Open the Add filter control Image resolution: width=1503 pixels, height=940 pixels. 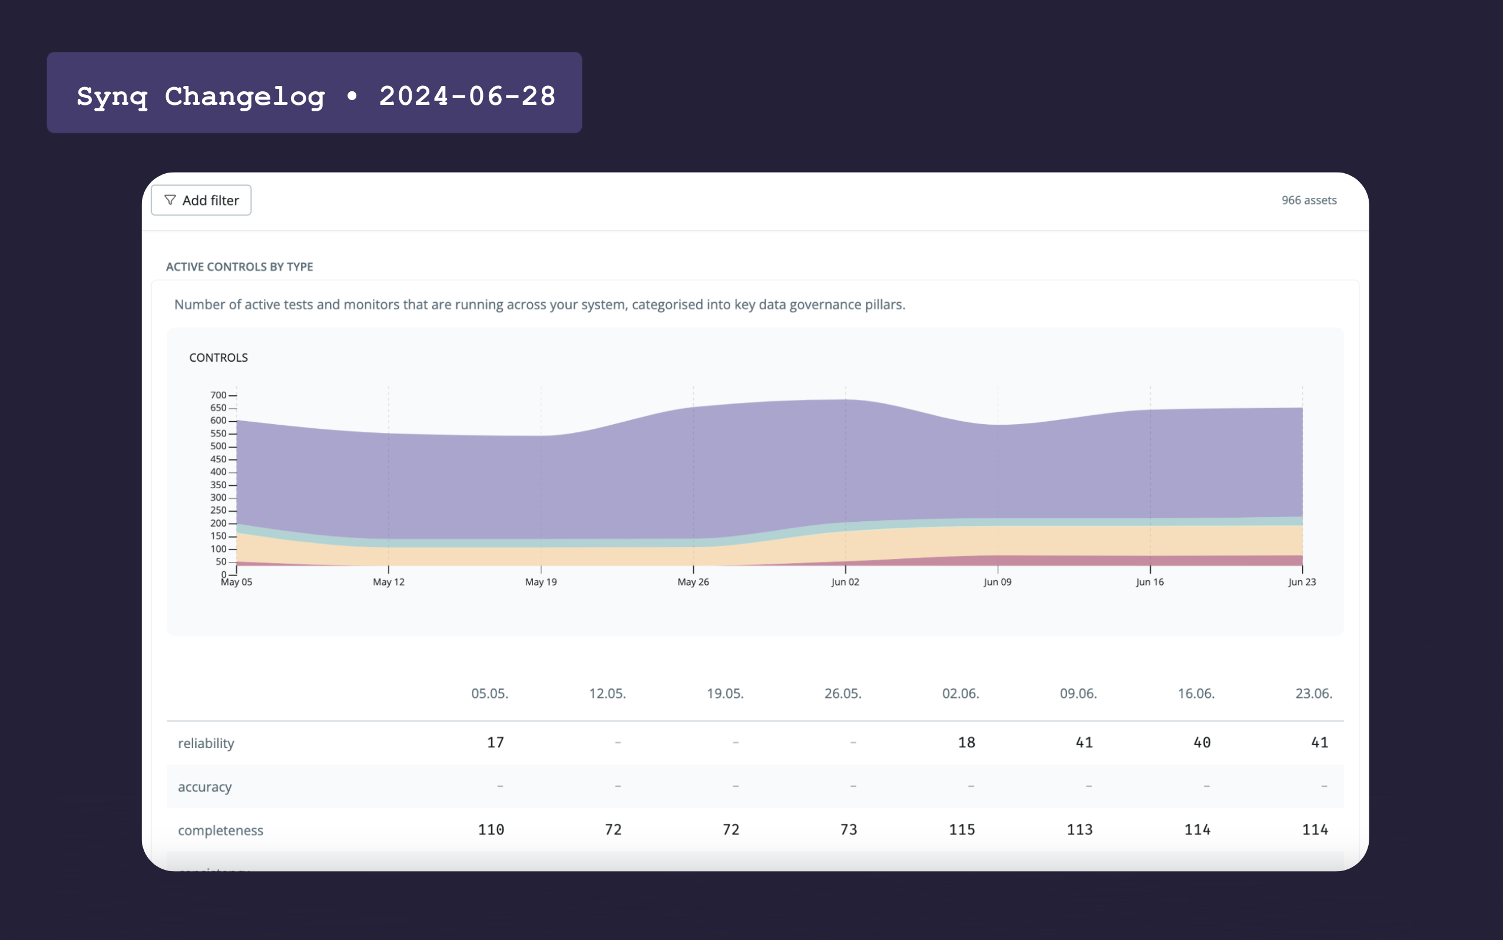point(201,200)
